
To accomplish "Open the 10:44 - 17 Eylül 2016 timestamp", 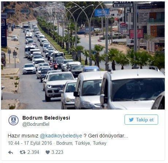I will [x=30, y=143].
